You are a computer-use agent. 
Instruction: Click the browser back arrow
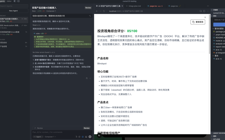[97, 11]
